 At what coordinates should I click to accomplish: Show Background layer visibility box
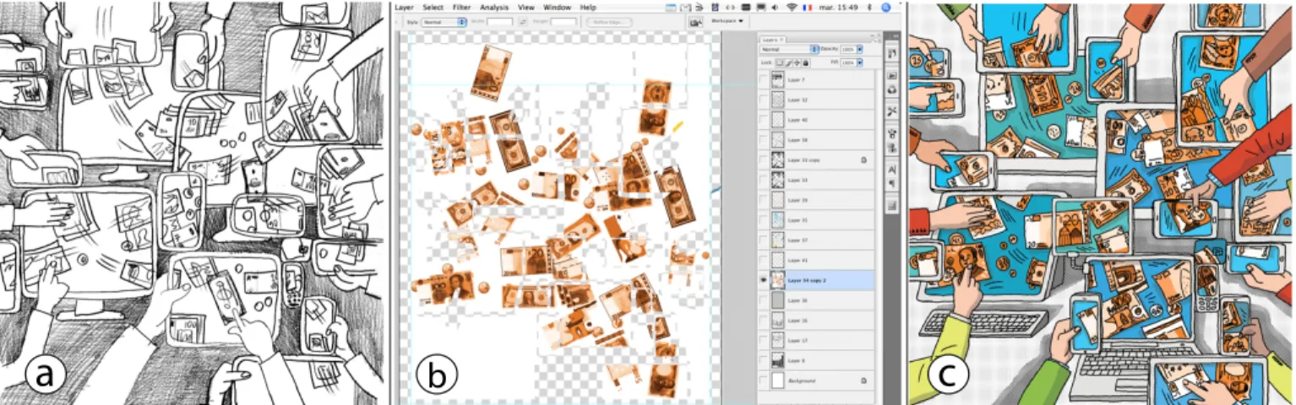(x=764, y=381)
